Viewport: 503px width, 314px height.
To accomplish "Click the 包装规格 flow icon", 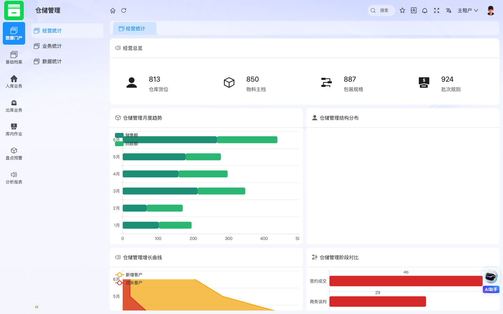I will (x=327, y=83).
